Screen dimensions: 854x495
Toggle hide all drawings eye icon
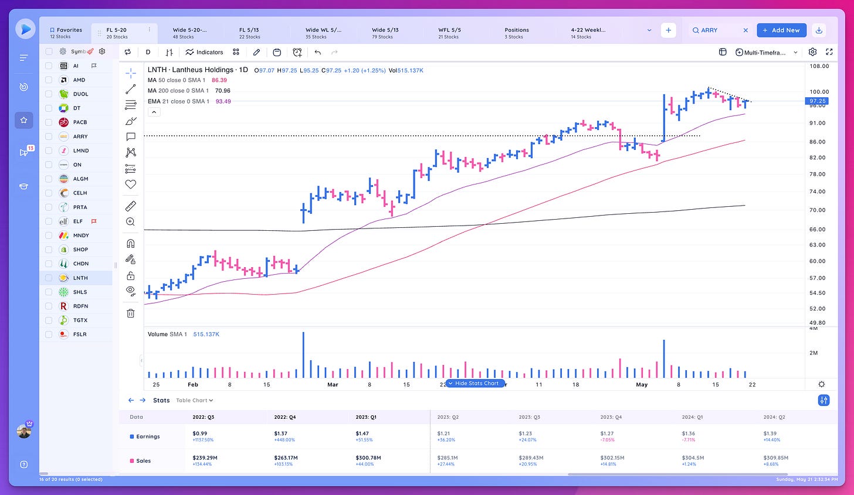pos(131,291)
